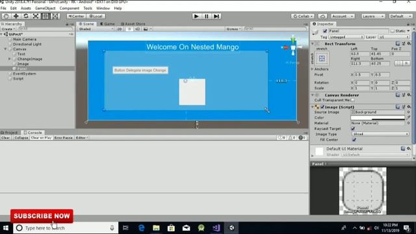Open Visual Studio from taskbar
The image size is (416, 234).
click(216, 228)
